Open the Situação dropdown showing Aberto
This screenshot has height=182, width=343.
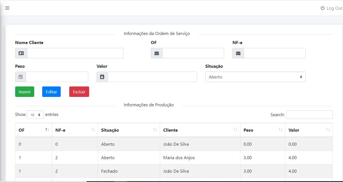255,77
